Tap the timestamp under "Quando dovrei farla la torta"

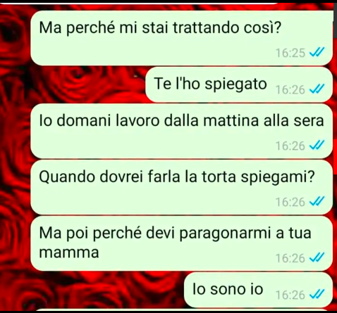[x=290, y=202]
